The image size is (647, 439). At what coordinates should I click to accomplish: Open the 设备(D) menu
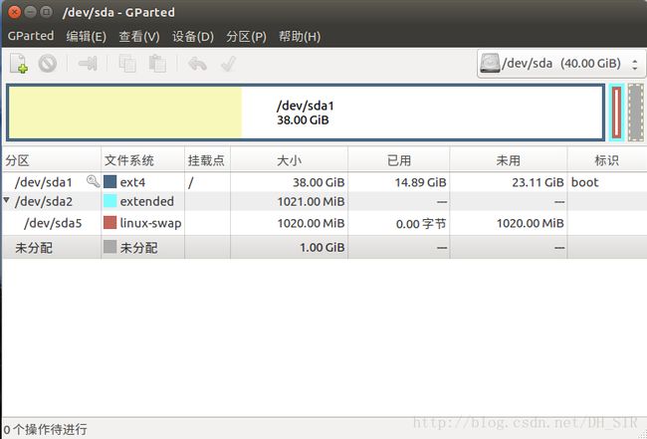point(193,36)
